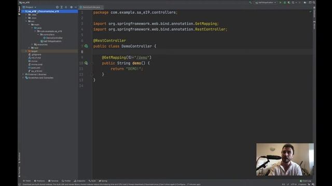The height and width of the screenshot is (186, 332).
Task: Open the Build tool window
Action: (x=92, y=181)
